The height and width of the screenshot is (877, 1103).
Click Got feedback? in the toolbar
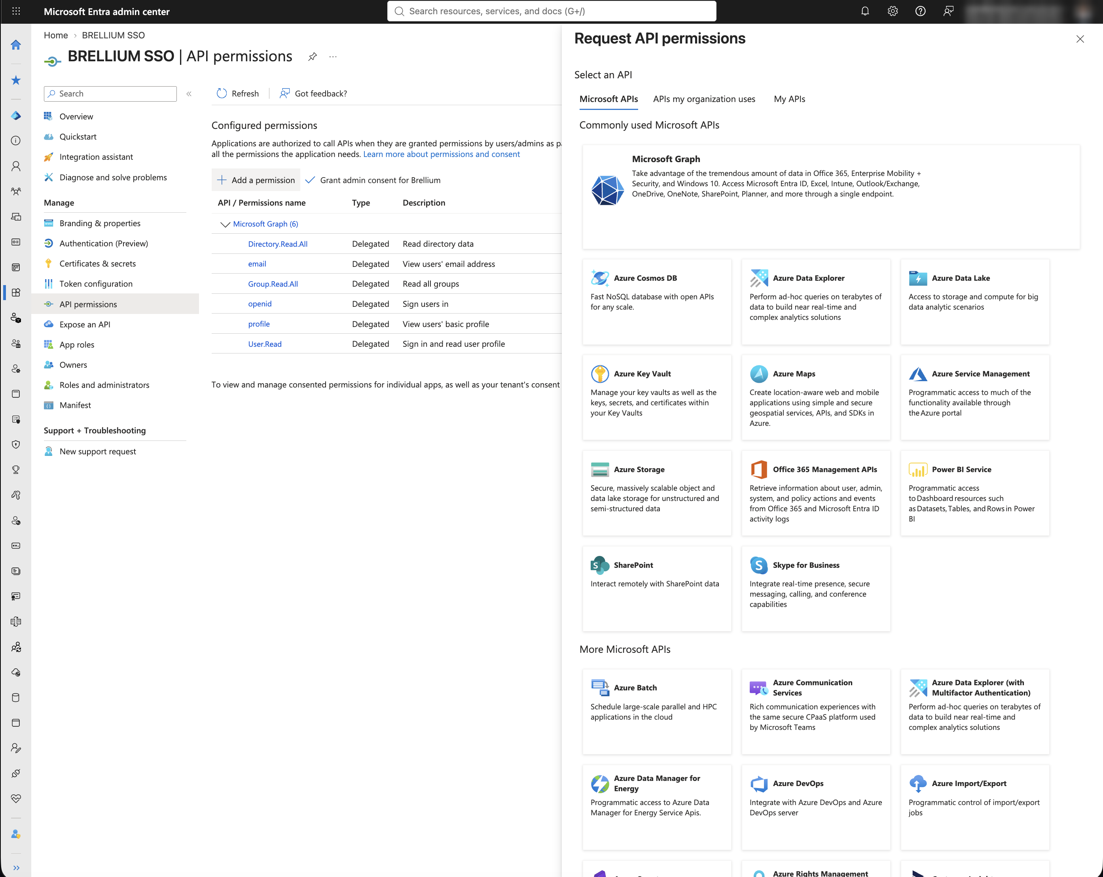pyautogui.click(x=313, y=94)
